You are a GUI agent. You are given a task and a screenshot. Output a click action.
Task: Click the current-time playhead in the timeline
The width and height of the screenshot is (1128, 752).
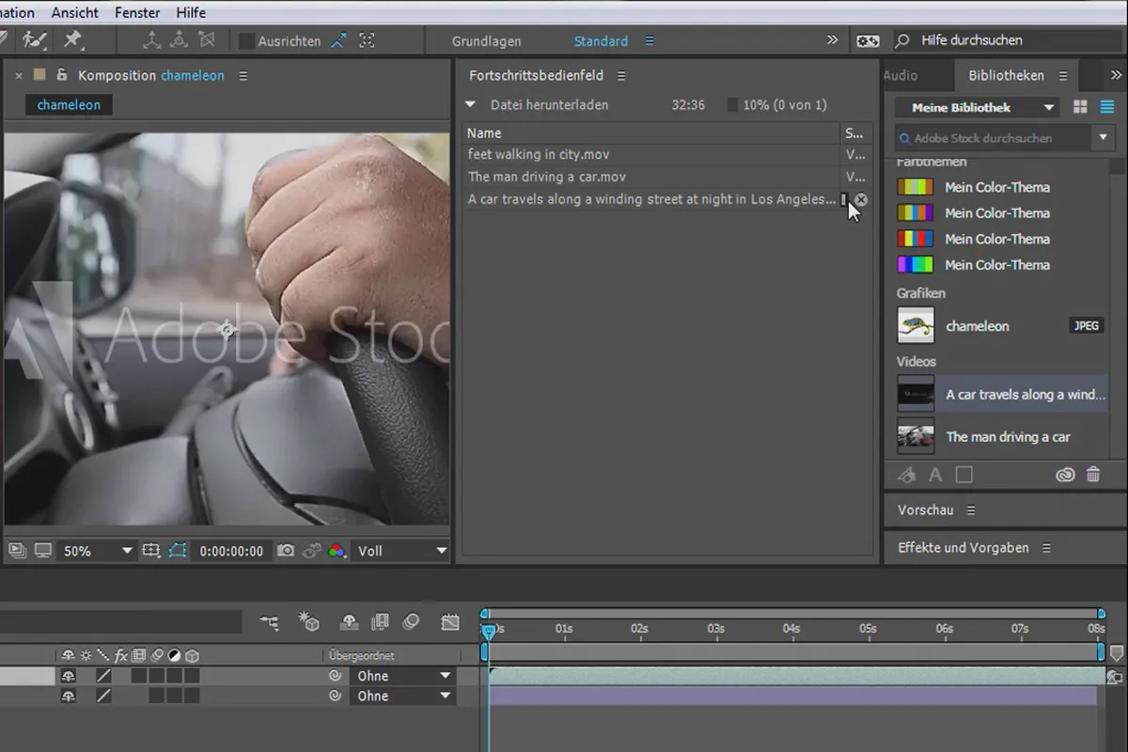(x=488, y=631)
